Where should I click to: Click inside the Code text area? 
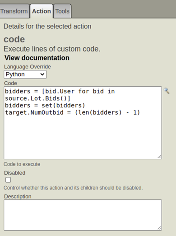83,123
